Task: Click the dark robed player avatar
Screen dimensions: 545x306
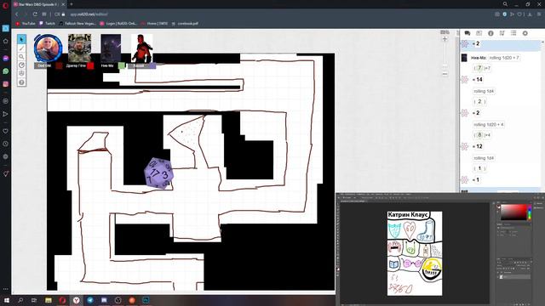Action: pyautogui.click(x=111, y=48)
